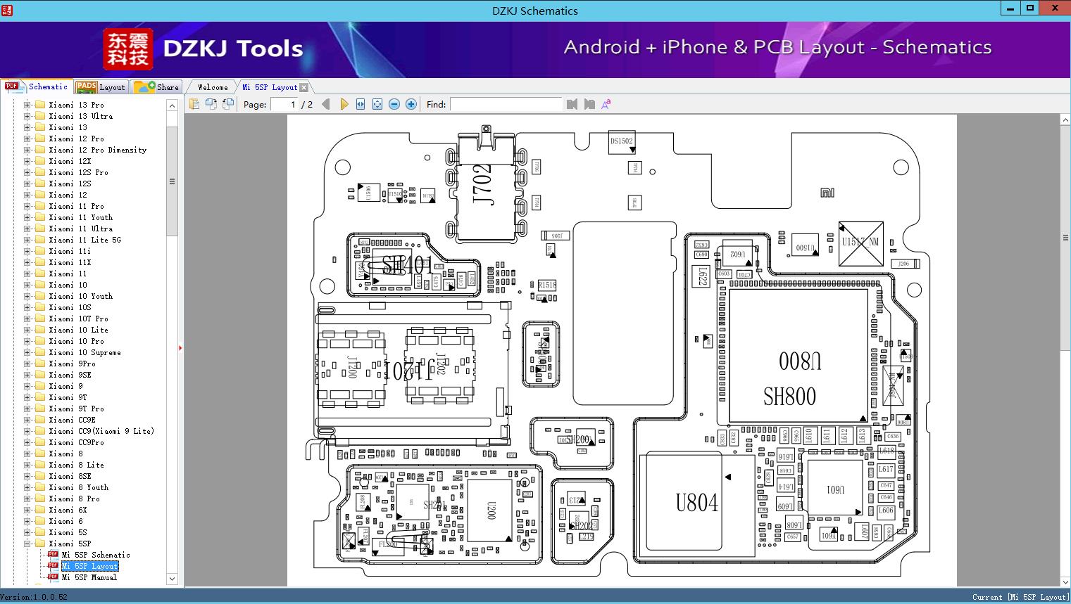Click the Find text input field
Viewport: 1071px width, 604px height.
[x=506, y=104]
